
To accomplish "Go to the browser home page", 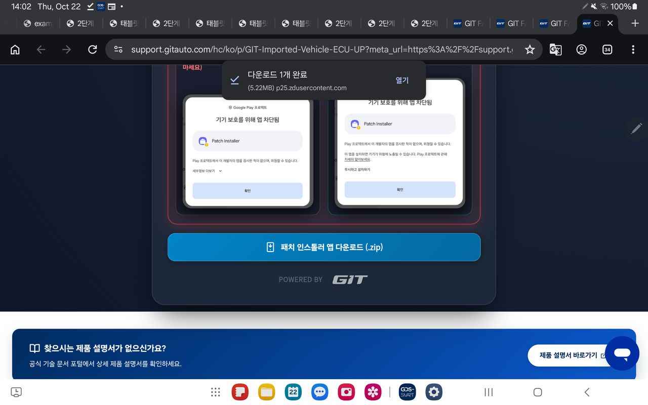I will [x=15, y=50].
